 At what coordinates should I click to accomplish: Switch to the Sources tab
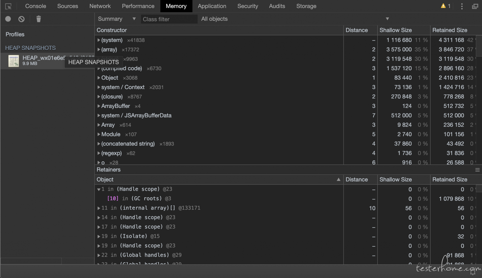pyautogui.click(x=68, y=6)
